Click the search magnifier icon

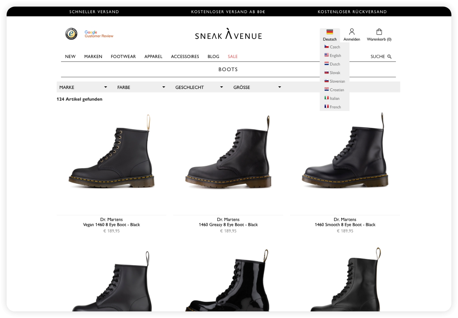pyautogui.click(x=389, y=57)
